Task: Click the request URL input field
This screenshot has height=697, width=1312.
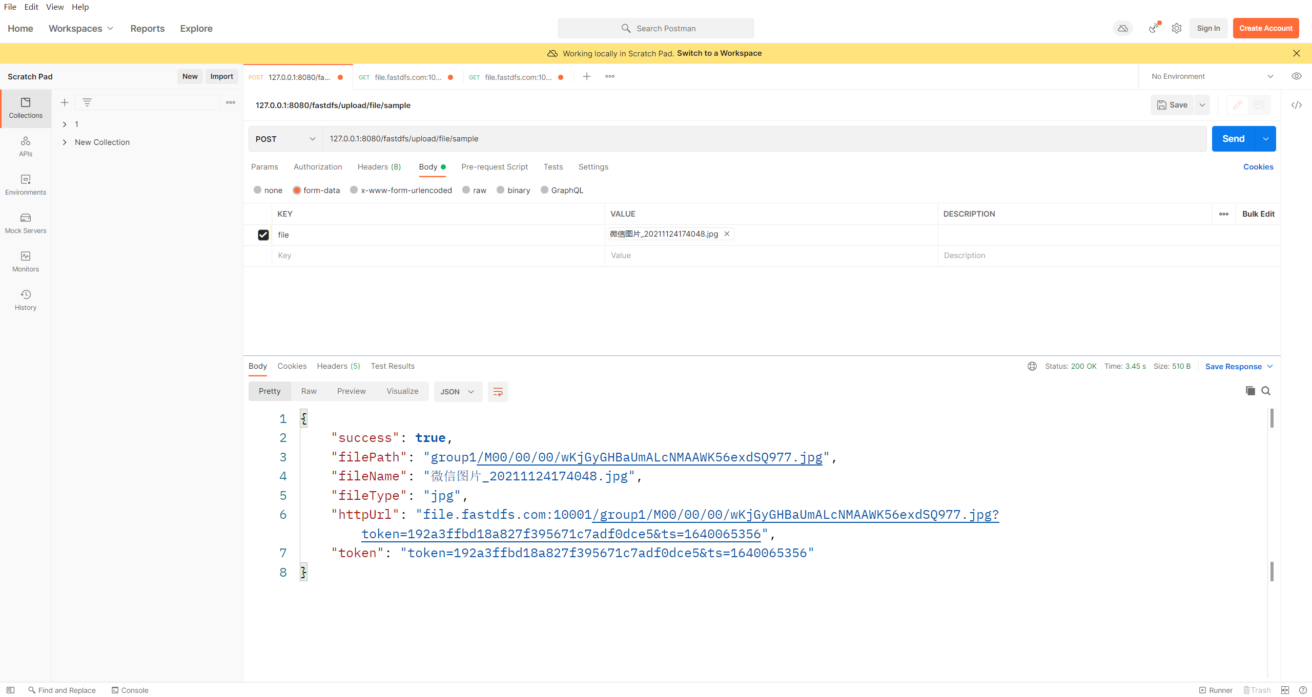Action: (x=764, y=139)
